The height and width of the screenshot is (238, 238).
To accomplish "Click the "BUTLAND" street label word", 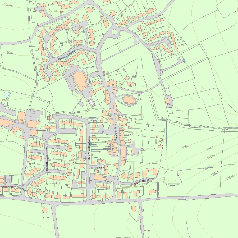I will click(x=7, y=187).
